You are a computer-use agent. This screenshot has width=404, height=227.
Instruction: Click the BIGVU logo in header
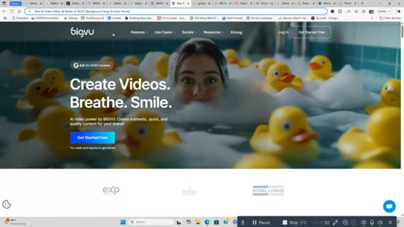(82, 32)
